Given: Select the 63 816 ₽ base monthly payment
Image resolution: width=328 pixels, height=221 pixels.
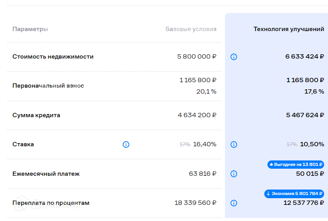Looking at the screenshot, I should point(203,174).
